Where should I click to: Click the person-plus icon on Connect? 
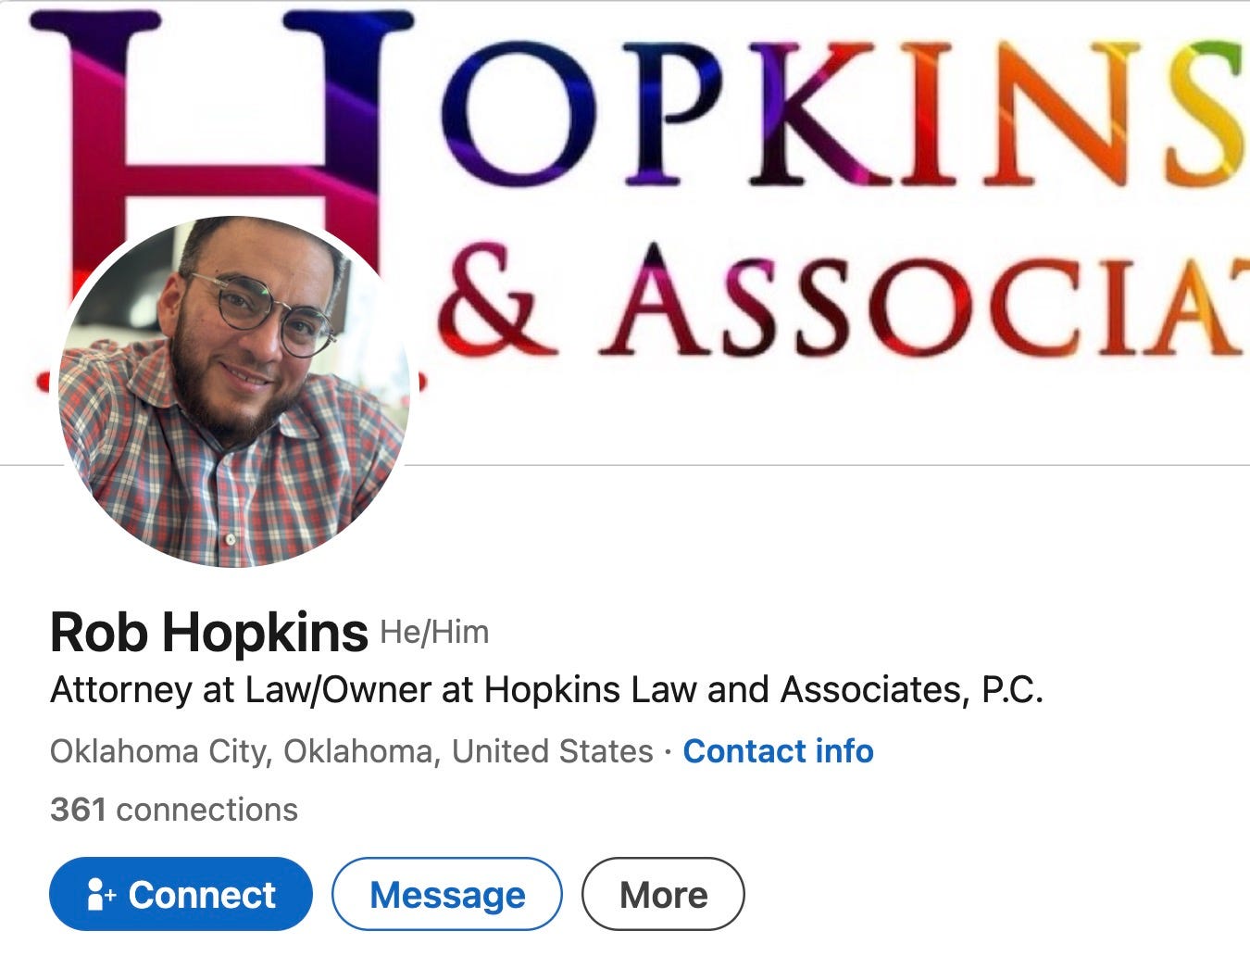click(x=100, y=895)
